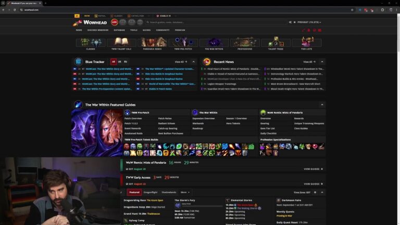Open the Diablo IV Patch Notes post

click(x=160, y=89)
